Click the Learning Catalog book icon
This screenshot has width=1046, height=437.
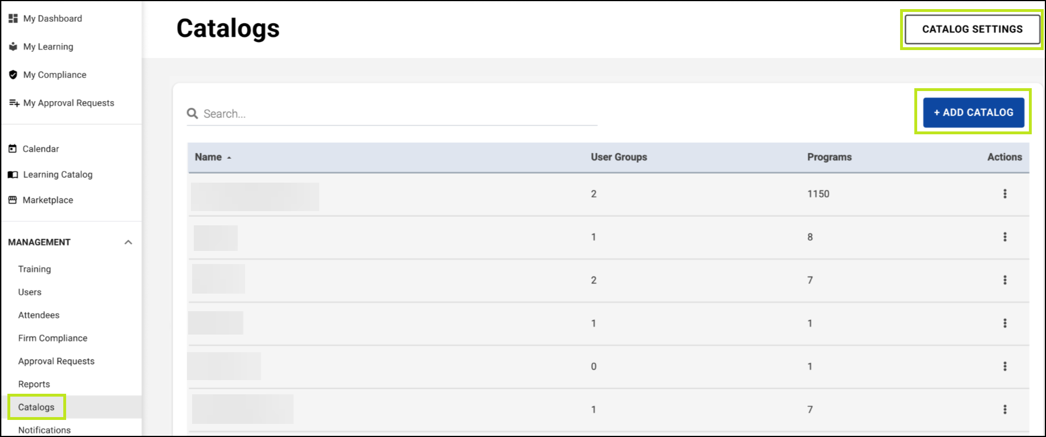click(13, 175)
